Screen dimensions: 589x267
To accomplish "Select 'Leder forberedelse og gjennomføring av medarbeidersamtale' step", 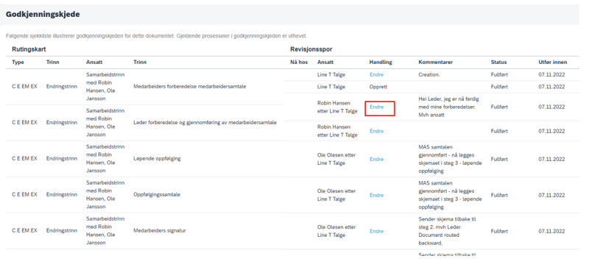I will point(205,123).
